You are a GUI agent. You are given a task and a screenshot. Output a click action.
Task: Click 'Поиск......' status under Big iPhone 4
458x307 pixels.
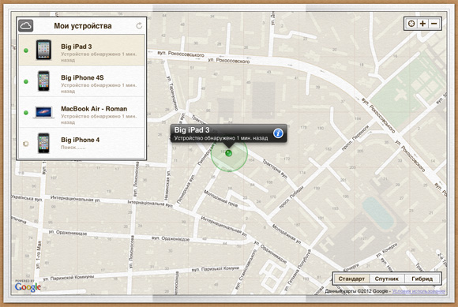click(x=73, y=148)
